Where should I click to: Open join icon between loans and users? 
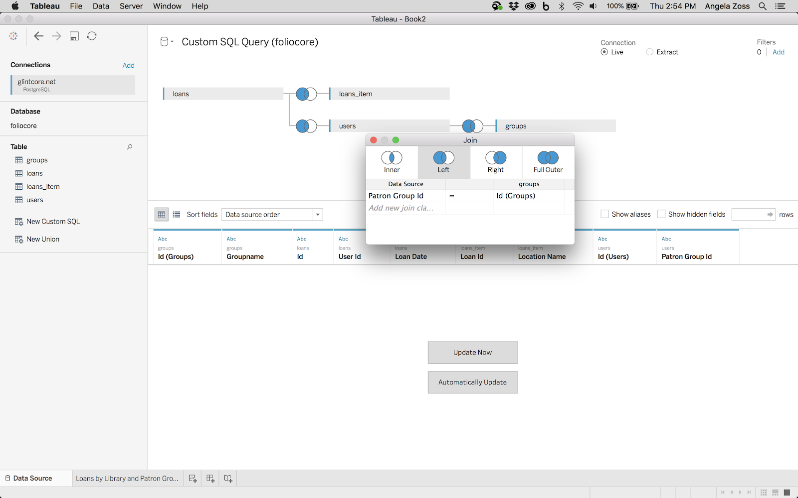(306, 126)
